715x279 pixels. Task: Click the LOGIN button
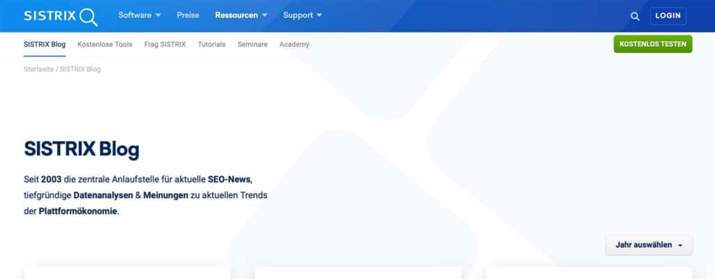668,15
